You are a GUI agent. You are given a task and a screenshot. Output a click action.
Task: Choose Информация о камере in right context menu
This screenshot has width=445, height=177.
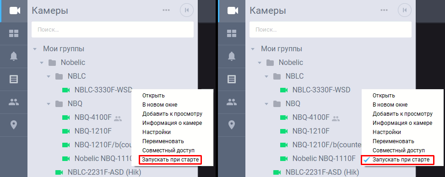tap(402, 123)
